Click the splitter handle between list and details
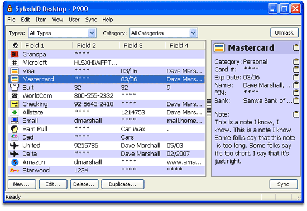This screenshot has width=307, height=211. 209,108
